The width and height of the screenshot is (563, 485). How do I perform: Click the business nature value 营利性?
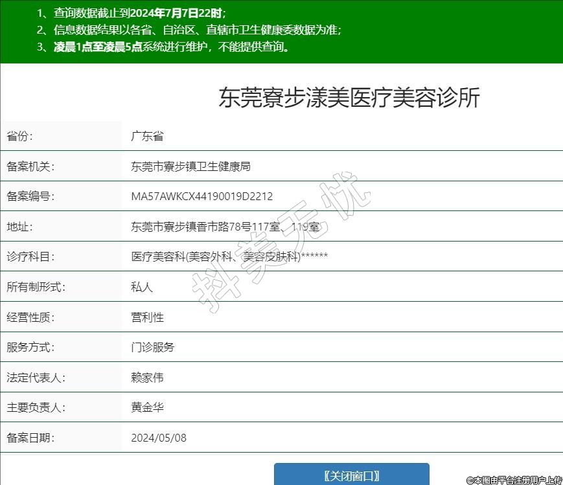pos(147,317)
